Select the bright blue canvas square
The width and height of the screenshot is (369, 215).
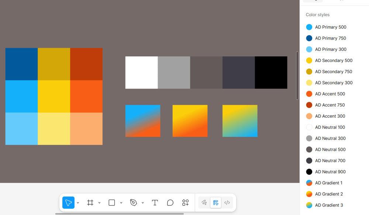click(x=21, y=97)
